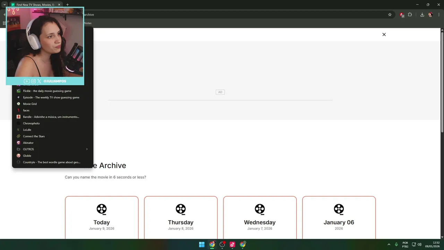
Task: Close the Find New TV Shows tab
Action: click(x=59, y=5)
